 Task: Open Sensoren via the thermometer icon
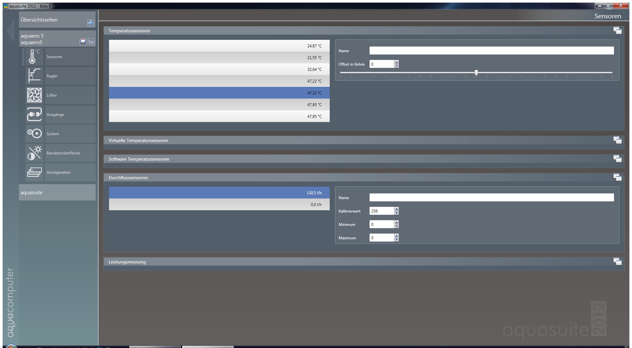tap(34, 56)
